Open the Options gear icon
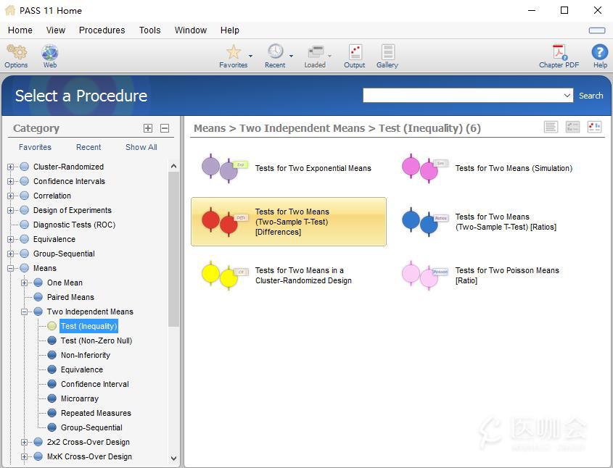Image resolution: width=613 pixels, height=468 pixels. click(17, 52)
